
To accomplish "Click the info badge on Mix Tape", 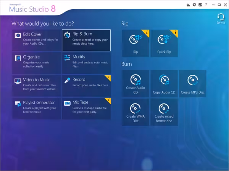I will (108, 100).
